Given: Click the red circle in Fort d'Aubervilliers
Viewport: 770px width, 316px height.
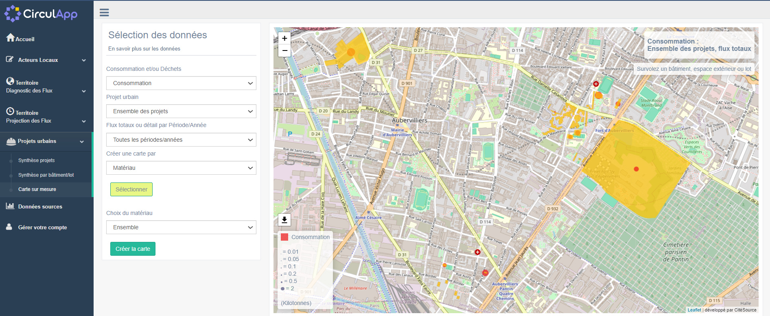Looking at the screenshot, I should 636,169.
